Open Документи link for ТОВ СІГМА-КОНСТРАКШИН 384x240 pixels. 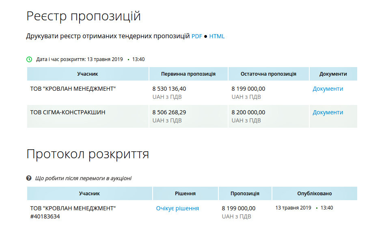328,112
